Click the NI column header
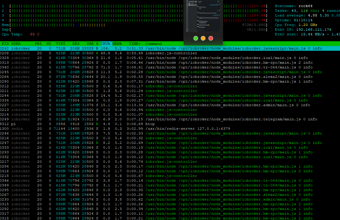 [x=49, y=44]
